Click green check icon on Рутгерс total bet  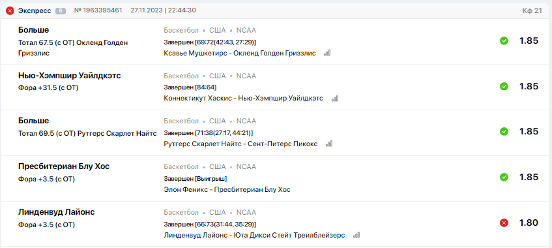(x=504, y=132)
